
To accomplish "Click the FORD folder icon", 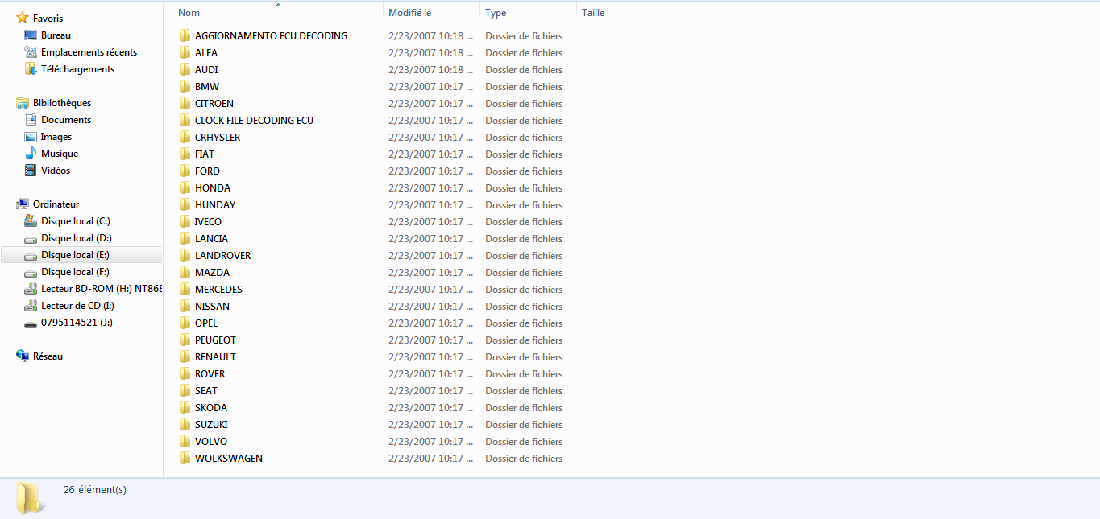I will tap(185, 171).
